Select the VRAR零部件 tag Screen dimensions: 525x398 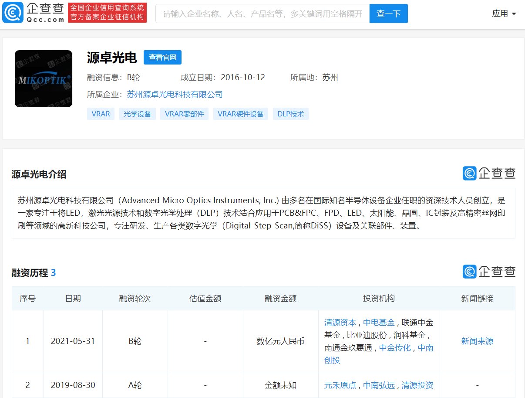point(185,114)
